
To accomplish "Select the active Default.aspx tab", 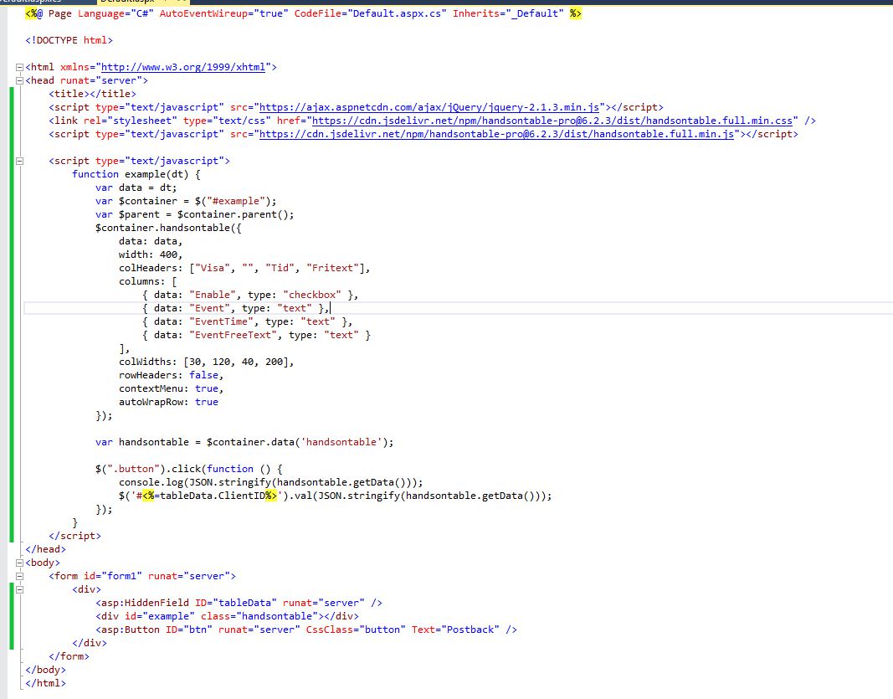I will (x=126, y=3).
